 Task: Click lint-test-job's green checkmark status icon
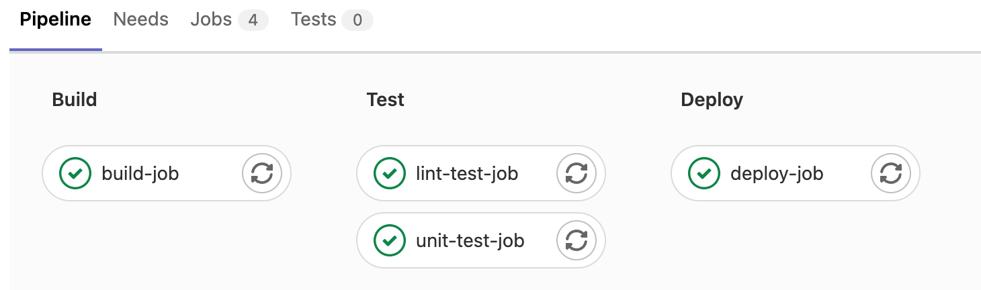(x=390, y=174)
